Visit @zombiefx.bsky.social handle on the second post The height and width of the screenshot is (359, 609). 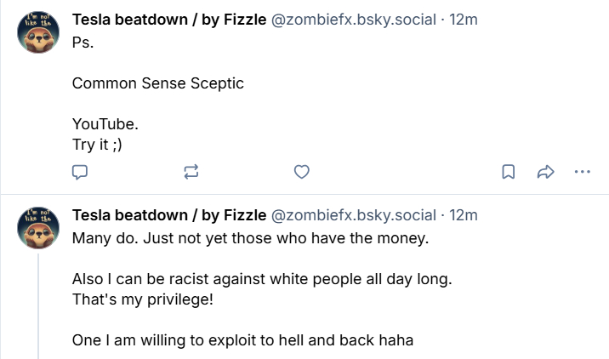pyautogui.click(x=353, y=214)
